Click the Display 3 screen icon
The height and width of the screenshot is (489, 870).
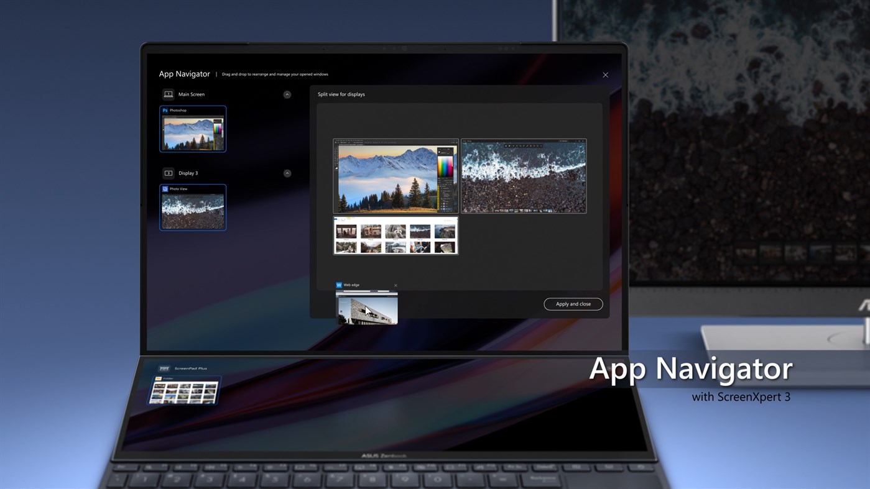[x=167, y=173]
